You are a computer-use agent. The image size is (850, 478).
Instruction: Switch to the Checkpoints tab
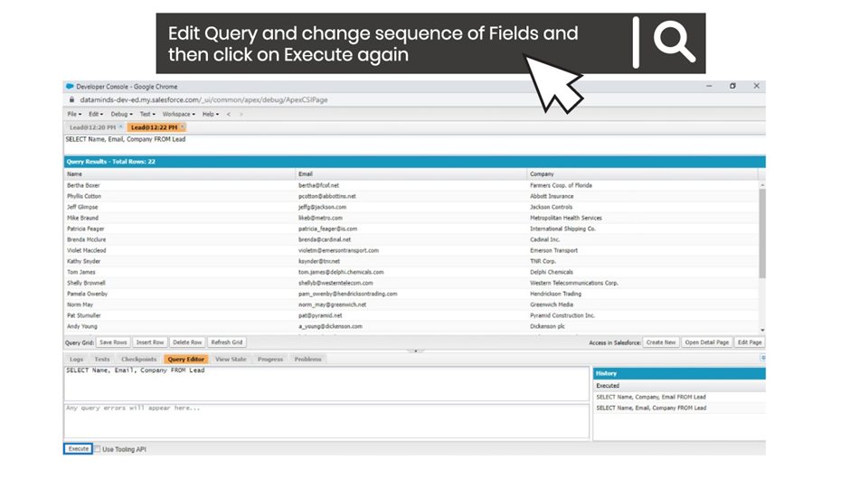138,360
